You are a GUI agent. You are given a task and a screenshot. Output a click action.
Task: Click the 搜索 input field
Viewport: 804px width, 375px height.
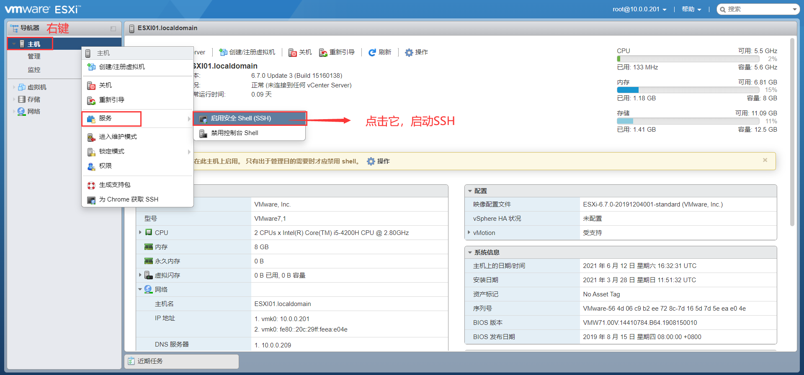click(x=758, y=9)
